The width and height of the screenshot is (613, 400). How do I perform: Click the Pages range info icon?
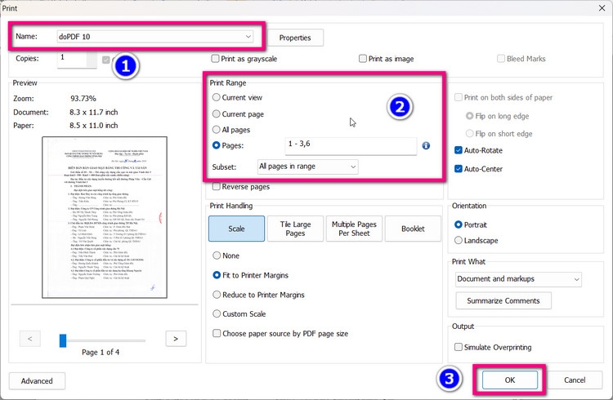(x=426, y=145)
